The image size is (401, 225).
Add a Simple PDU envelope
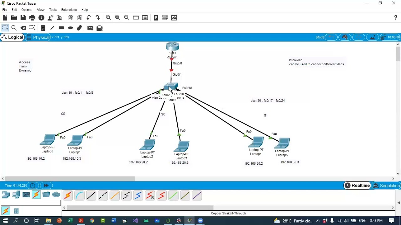tap(90, 28)
